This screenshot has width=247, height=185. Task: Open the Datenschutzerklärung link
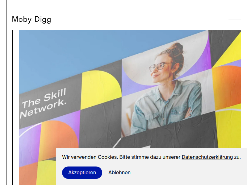click(207, 157)
